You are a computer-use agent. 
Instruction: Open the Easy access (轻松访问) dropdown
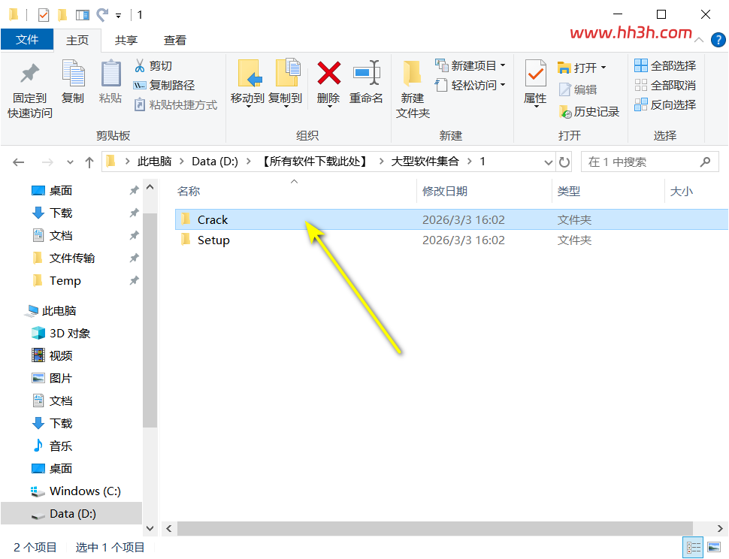(470, 85)
